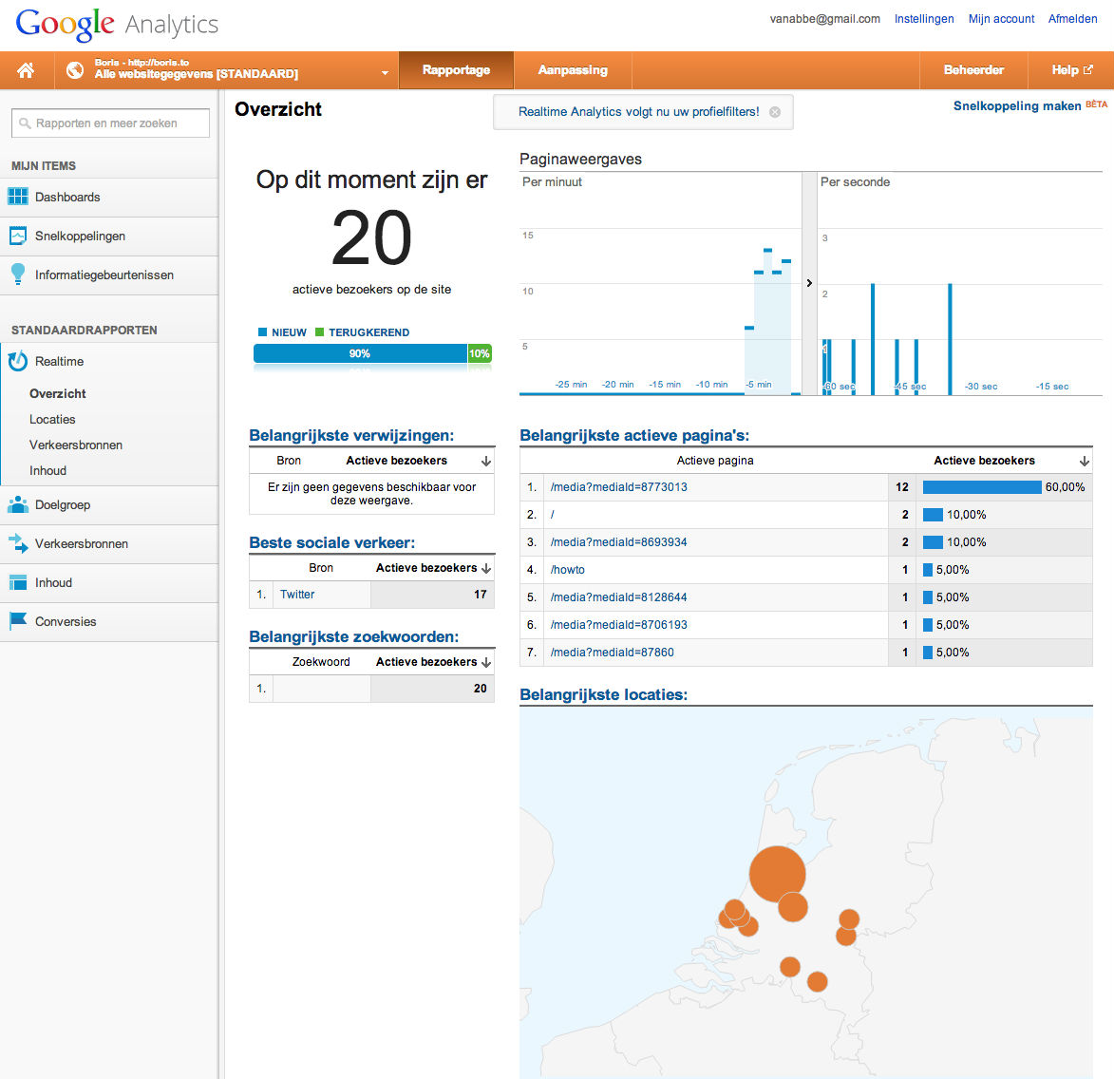
Task: Open the Beheerder tab
Action: 973,70
